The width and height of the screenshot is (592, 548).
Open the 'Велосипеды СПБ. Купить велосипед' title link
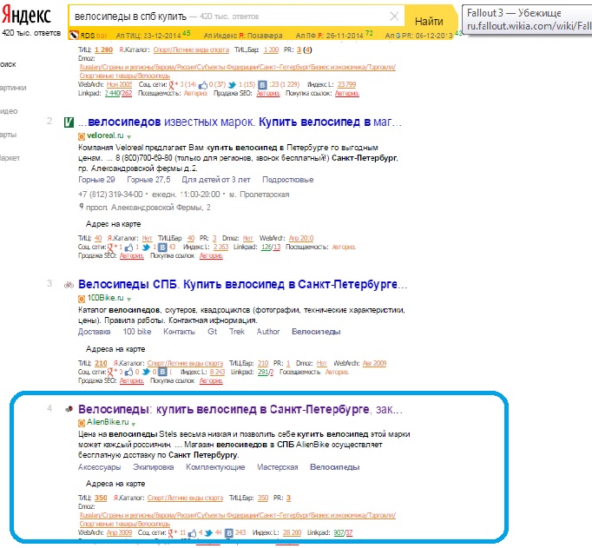click(243, 284)
